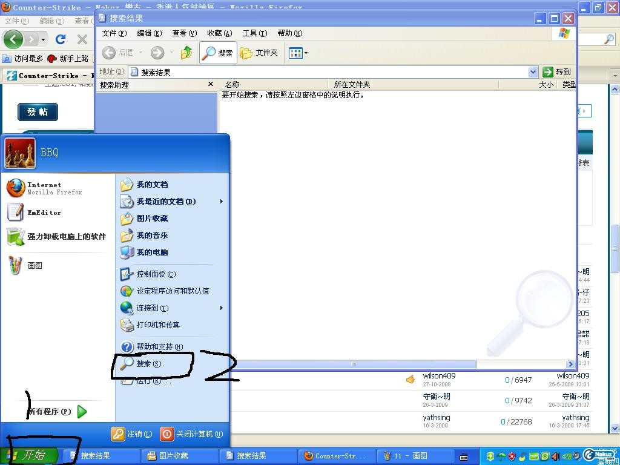Click the Up folder toolbar icon

click(186, 53)
